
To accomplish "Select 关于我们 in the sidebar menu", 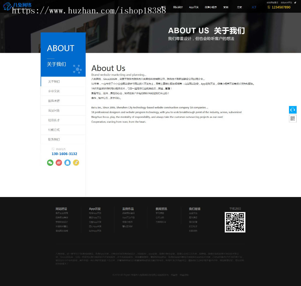I will pyautogui.click(x=63, y=82).
